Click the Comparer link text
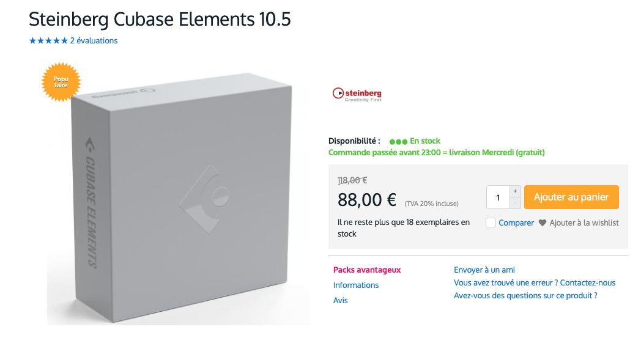This screenshot has width=641, height=346. (x=516, y=223)
